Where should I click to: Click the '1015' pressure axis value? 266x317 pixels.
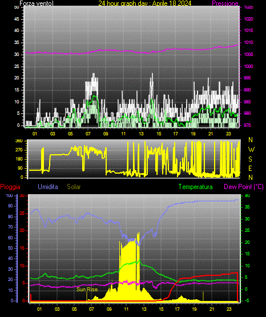coord(248,30)
